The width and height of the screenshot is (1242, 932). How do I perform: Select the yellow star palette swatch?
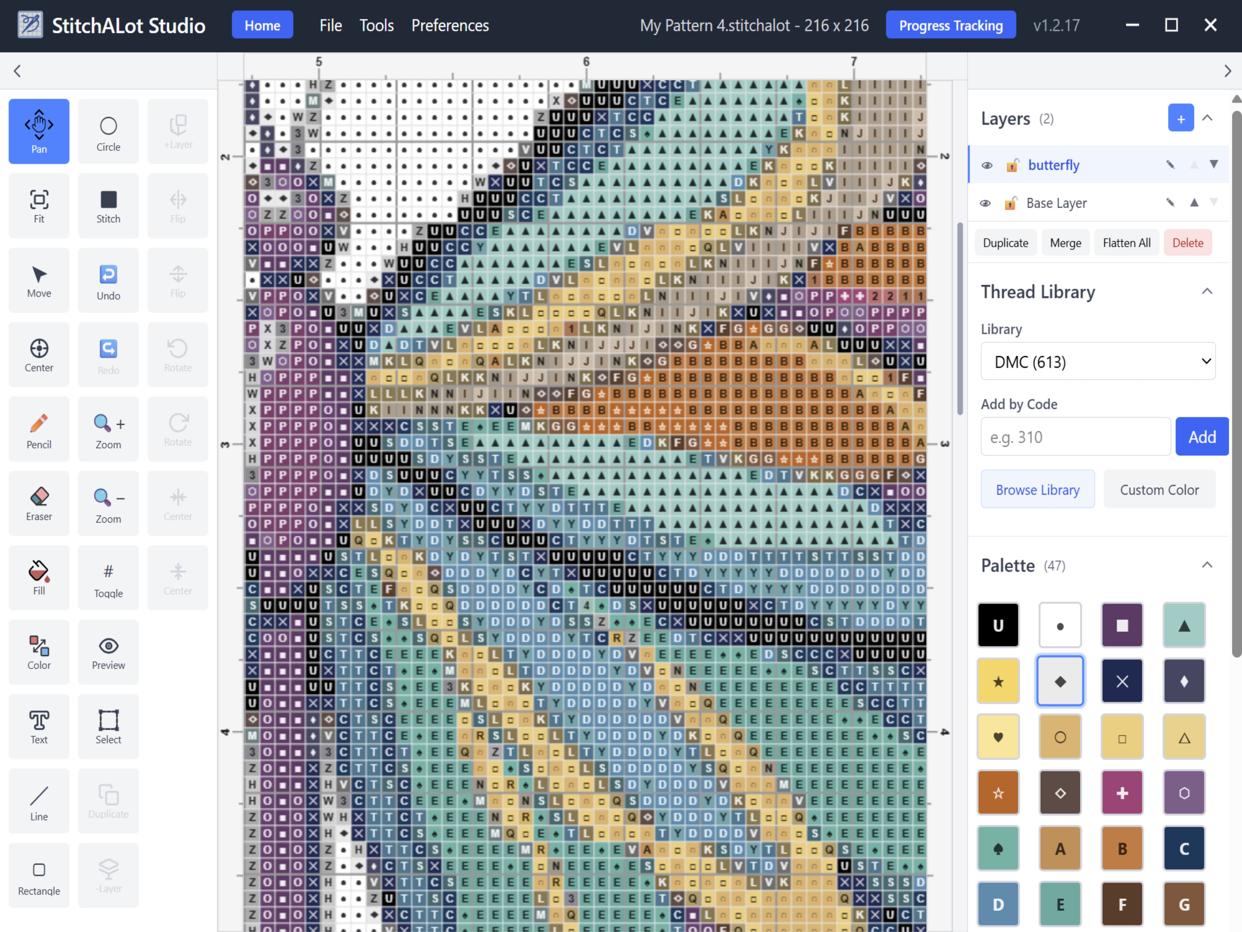[998, 681]
